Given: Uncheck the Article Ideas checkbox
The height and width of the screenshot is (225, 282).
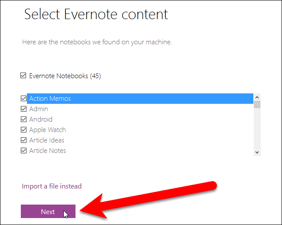Looking at the screenshot, I should (23, 140).
